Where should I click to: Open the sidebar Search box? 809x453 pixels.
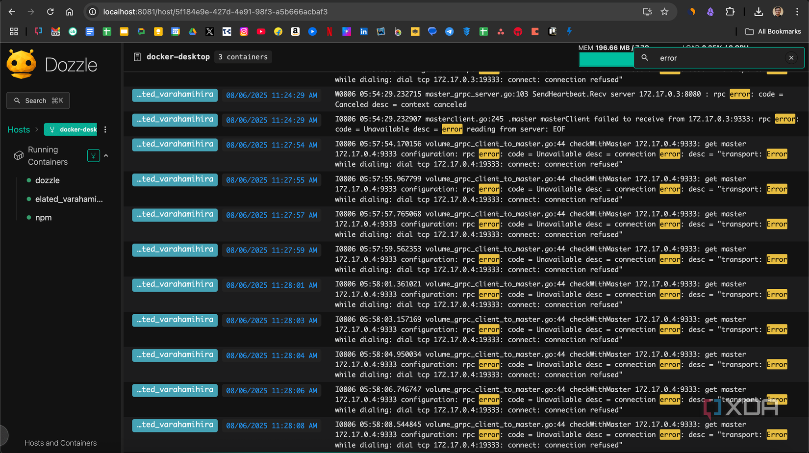(38, 101)
